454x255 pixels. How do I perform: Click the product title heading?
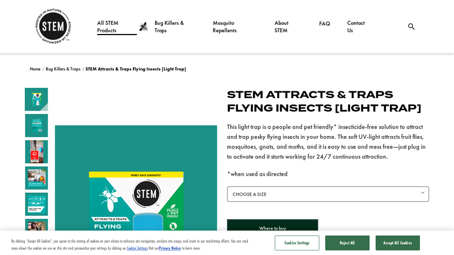click(x=323, y=101)
